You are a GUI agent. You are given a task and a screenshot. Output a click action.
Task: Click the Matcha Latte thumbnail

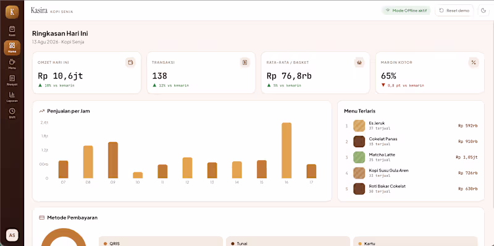[359, 157]
